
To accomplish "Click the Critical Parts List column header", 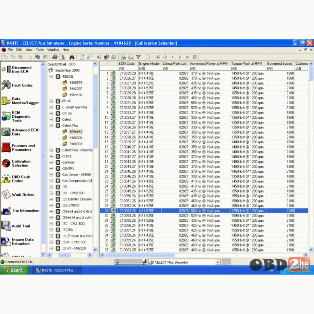I will [x=175, y=64].
